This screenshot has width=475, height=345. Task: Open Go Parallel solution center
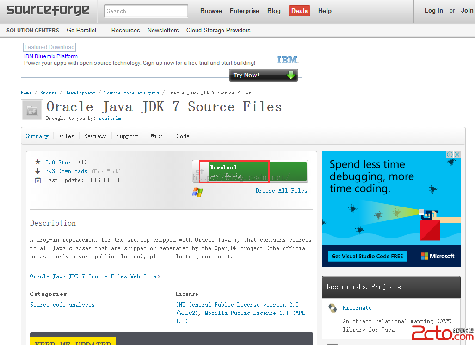pyautogui.click(x=81, y=31)
